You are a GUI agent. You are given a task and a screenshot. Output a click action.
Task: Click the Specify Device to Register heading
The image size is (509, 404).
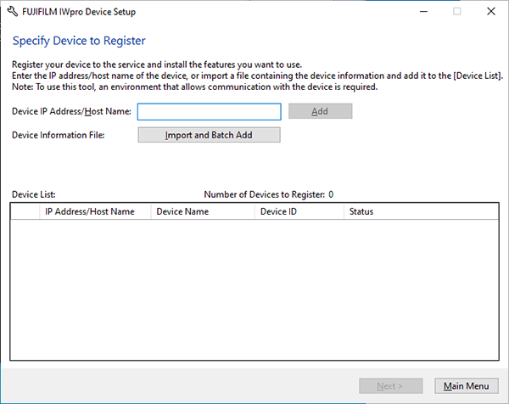[x=79, y=41]
